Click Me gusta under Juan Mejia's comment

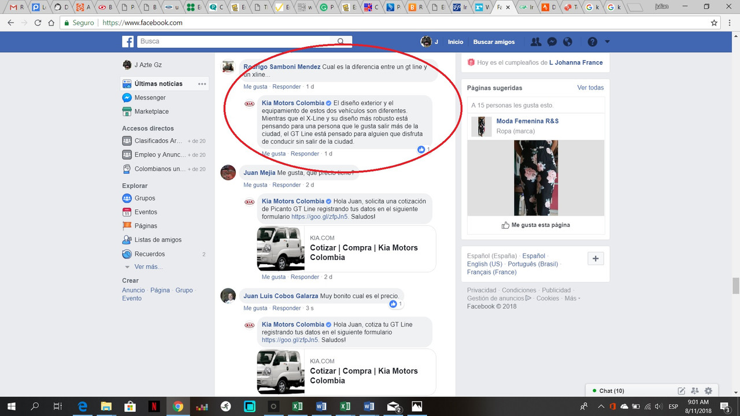[256, 185]
